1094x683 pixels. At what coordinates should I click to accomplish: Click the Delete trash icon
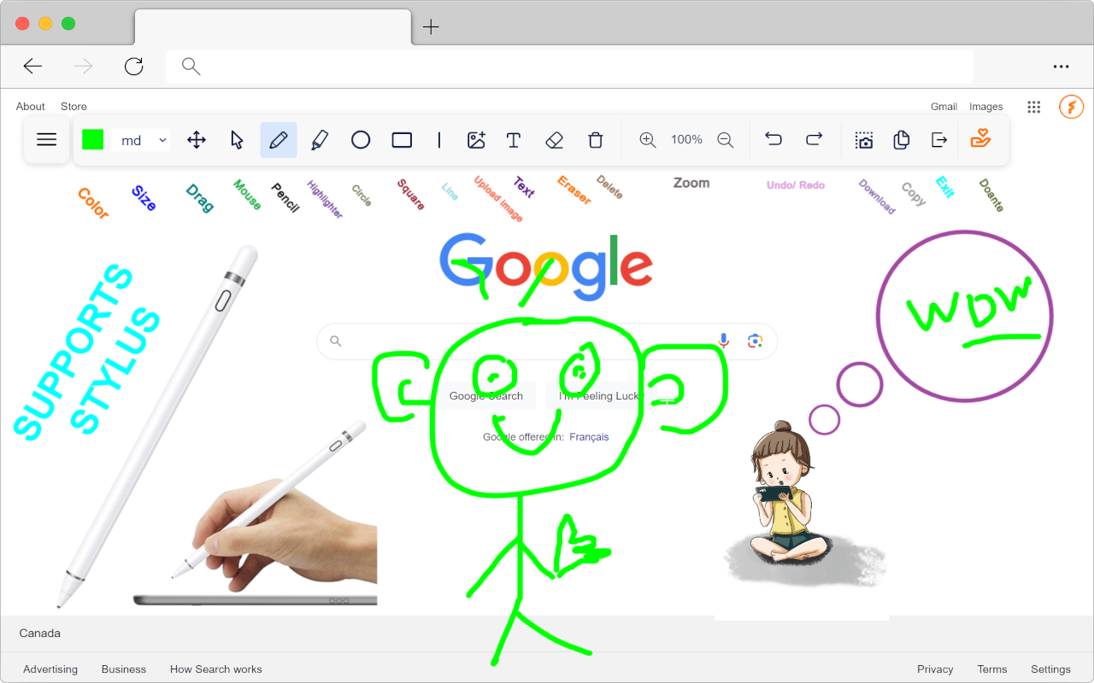pyautogui.click(x=596, y=140)
